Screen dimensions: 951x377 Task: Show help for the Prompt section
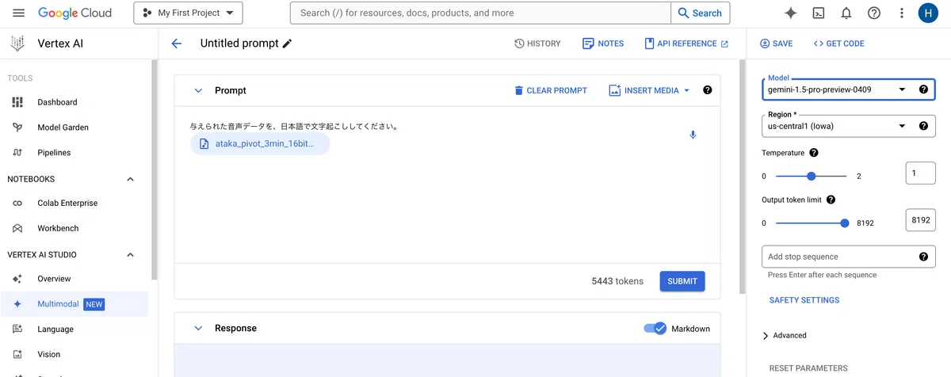click(x=708, y=90)
